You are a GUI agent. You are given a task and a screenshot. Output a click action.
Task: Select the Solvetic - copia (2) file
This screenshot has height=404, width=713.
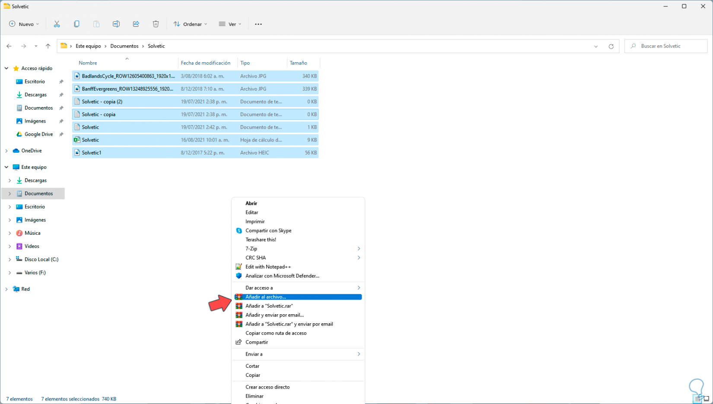(195, 102)
